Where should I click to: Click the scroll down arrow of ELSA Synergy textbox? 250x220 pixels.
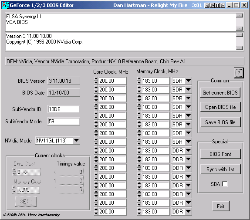pyautogui.click(x=240, y=28)
